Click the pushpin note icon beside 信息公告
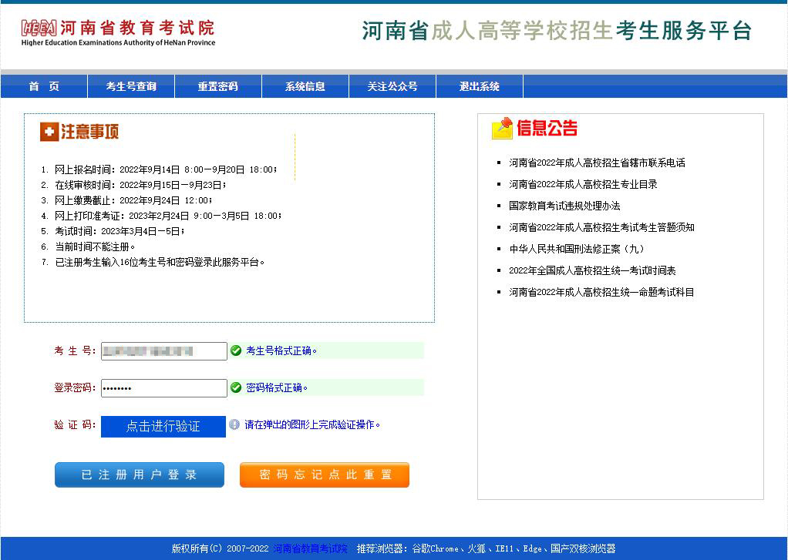Screen dimensions: 788x560 [x=502, y=129]
